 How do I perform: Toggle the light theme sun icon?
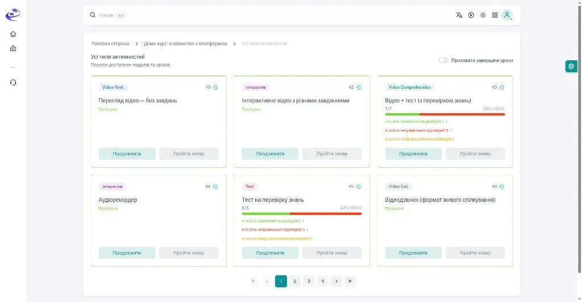[483, 15]
